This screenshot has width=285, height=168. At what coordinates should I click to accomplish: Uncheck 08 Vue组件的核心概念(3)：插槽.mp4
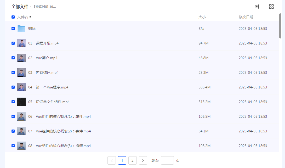[x=13, y=145]
